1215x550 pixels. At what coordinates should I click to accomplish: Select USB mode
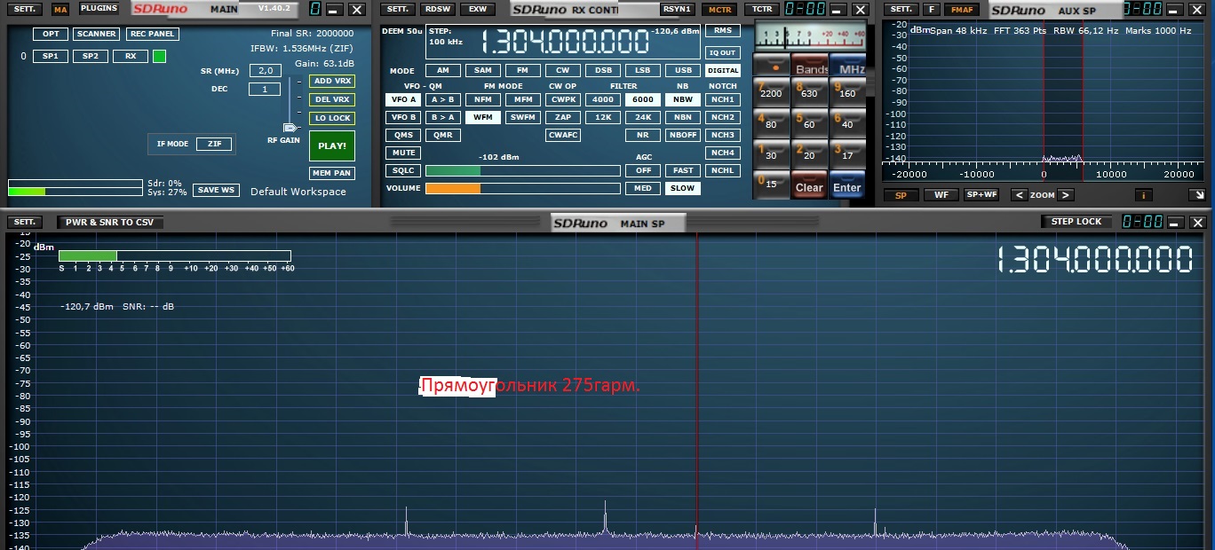[682, 70]
